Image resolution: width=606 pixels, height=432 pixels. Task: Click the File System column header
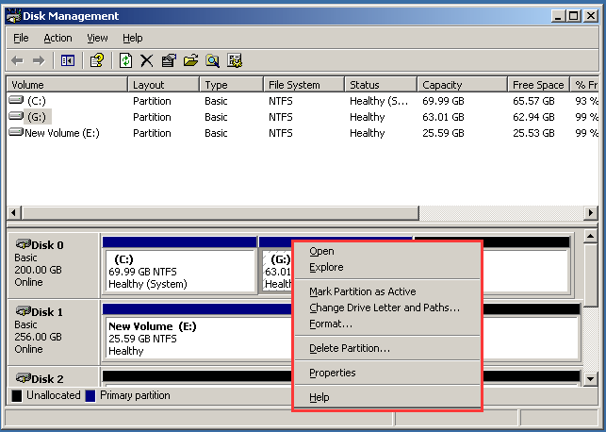coord(294,85)
